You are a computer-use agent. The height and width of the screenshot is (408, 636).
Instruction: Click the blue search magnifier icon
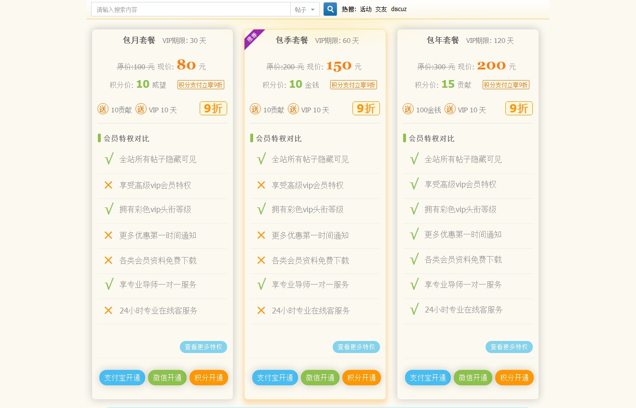[330, 9]
